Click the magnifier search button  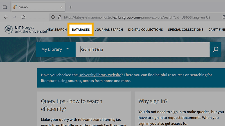[x=215, y=50]
